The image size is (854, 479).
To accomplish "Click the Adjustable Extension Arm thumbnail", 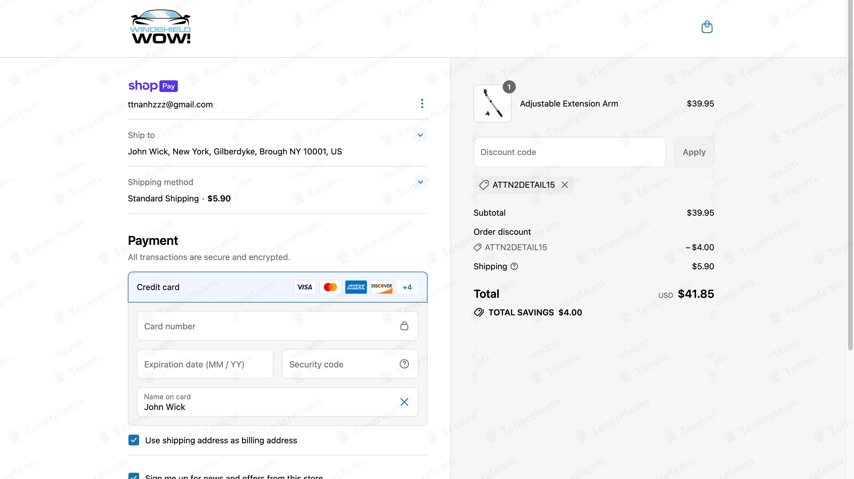I will pyautogui.click(x=492, y=104).
